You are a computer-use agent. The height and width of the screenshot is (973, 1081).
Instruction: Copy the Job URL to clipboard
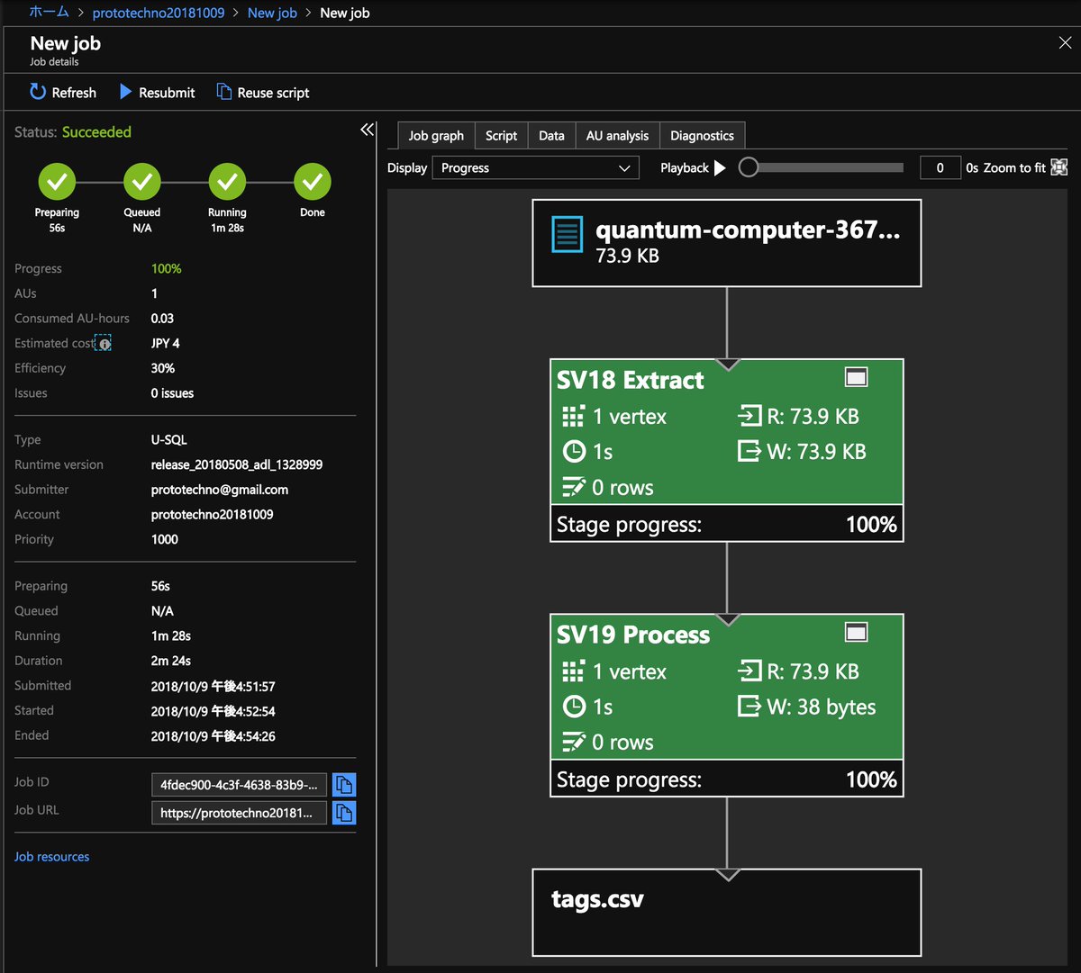(344, 813)
